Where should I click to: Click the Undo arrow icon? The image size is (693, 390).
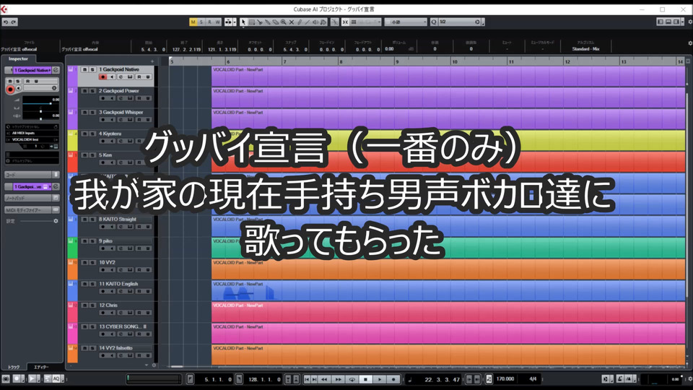click(x=6, y=22)
